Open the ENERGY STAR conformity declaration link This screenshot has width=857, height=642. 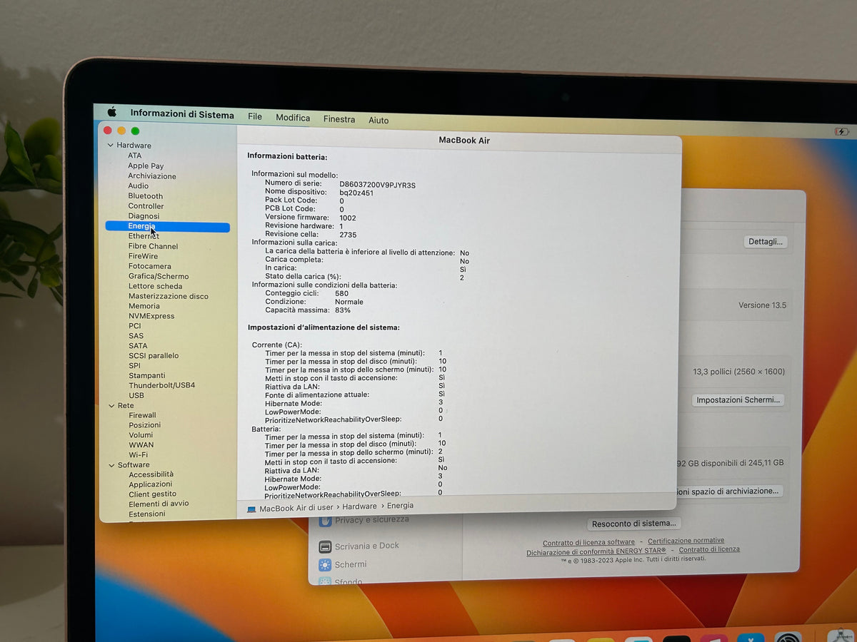(x=596, y=552)
